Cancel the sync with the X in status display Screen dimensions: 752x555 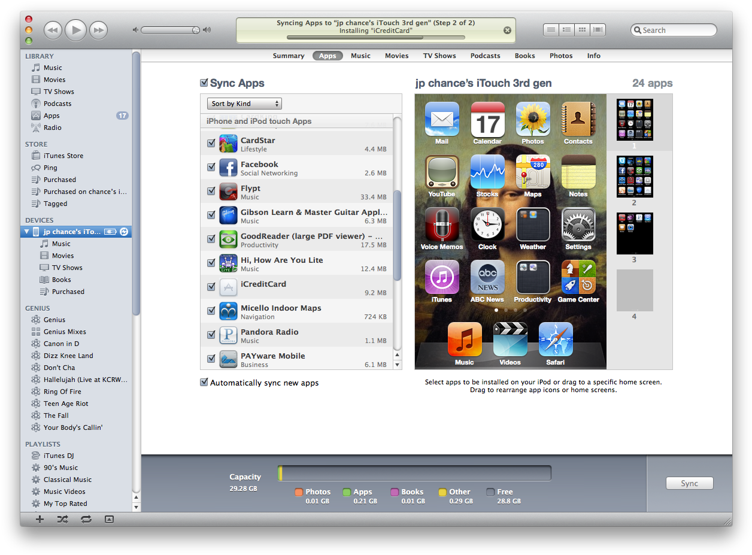[x=507, y=31]
